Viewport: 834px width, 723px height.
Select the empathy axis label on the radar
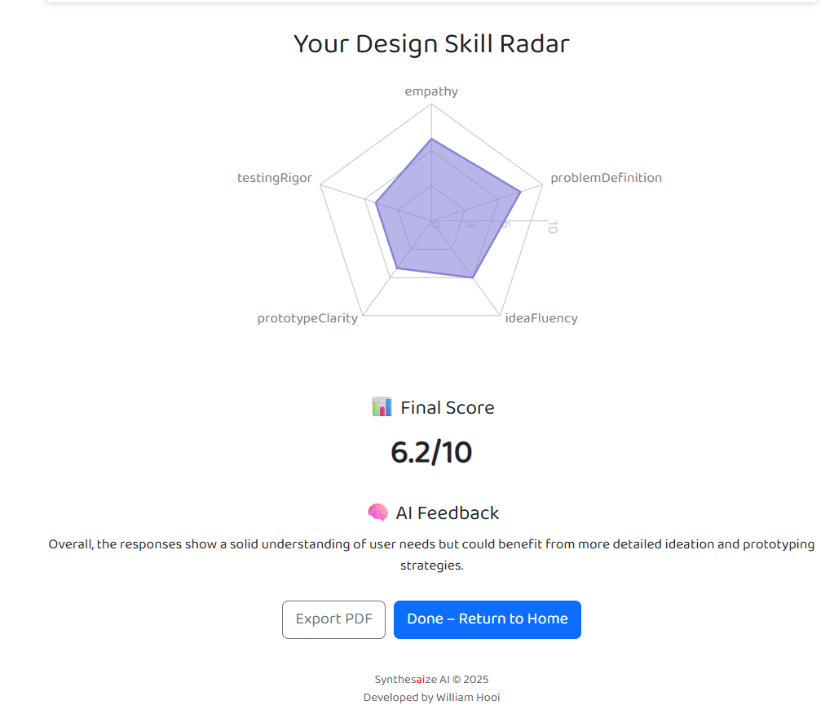click(431, 91)
